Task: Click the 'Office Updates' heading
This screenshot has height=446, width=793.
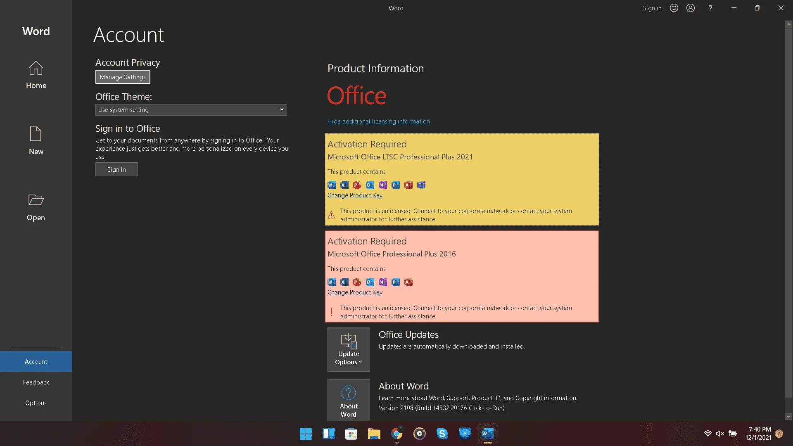Action: (408, 334)
